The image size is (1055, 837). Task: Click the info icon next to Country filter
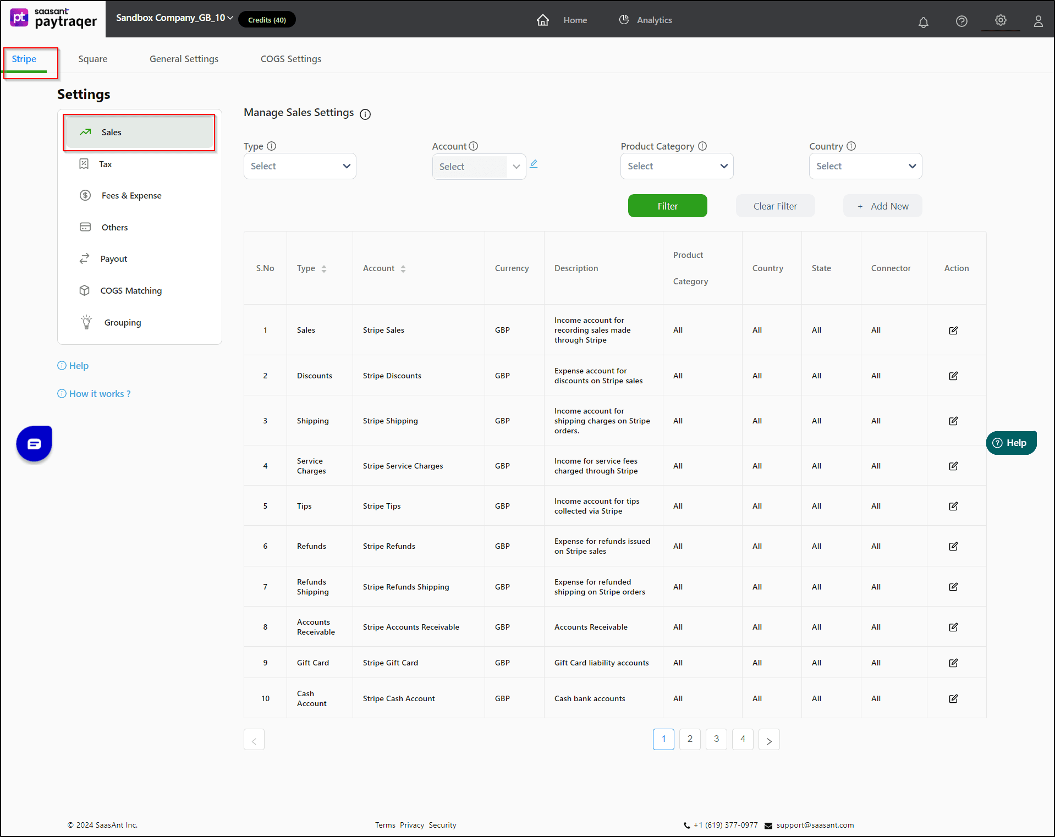tap(851, 146)
